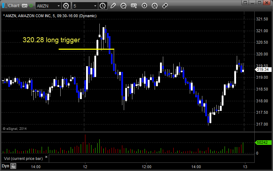Start bar replay playback
Image resolution: width=273 pixels, height=171 pixels.
pos(144,6)
